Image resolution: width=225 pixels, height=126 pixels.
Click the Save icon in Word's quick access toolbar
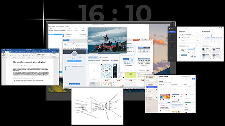point(3,50)
